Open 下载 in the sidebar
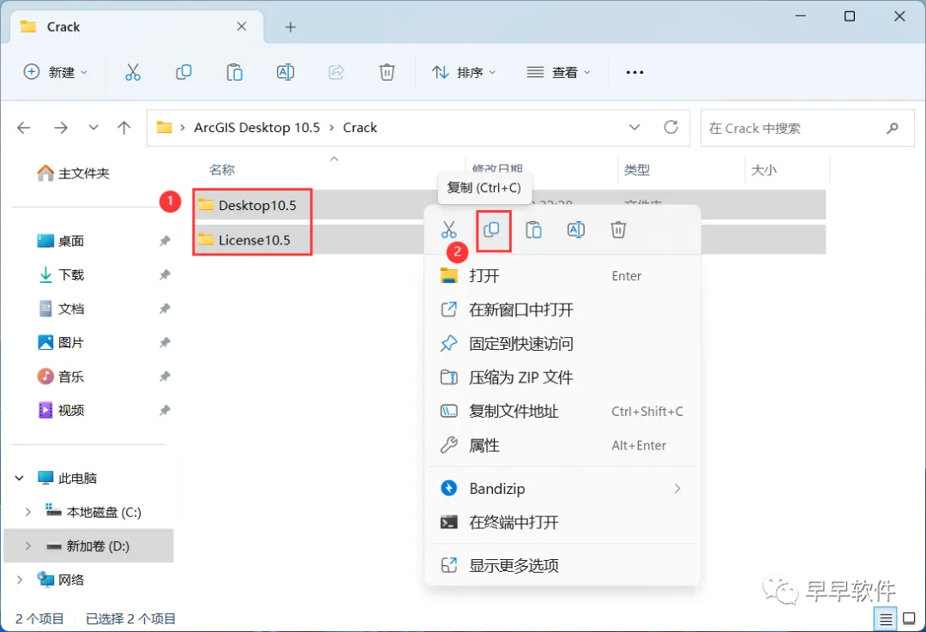 coord(61,274)
